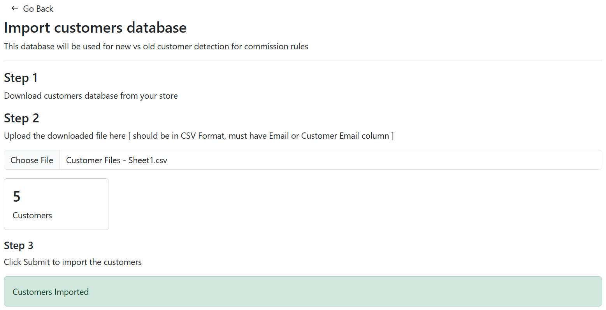Select the Step 3 heading
Viewport: 606px width, 310px height.
[x=19, y=246]
